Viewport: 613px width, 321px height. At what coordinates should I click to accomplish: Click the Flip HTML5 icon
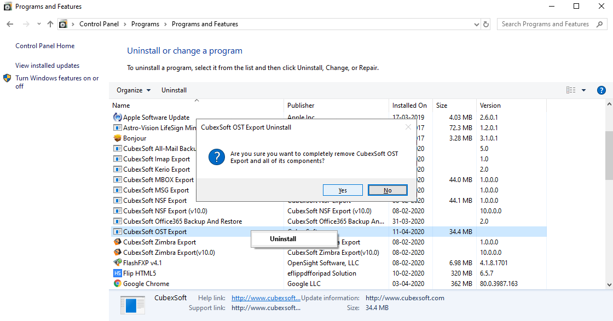[x=117, y=273]
